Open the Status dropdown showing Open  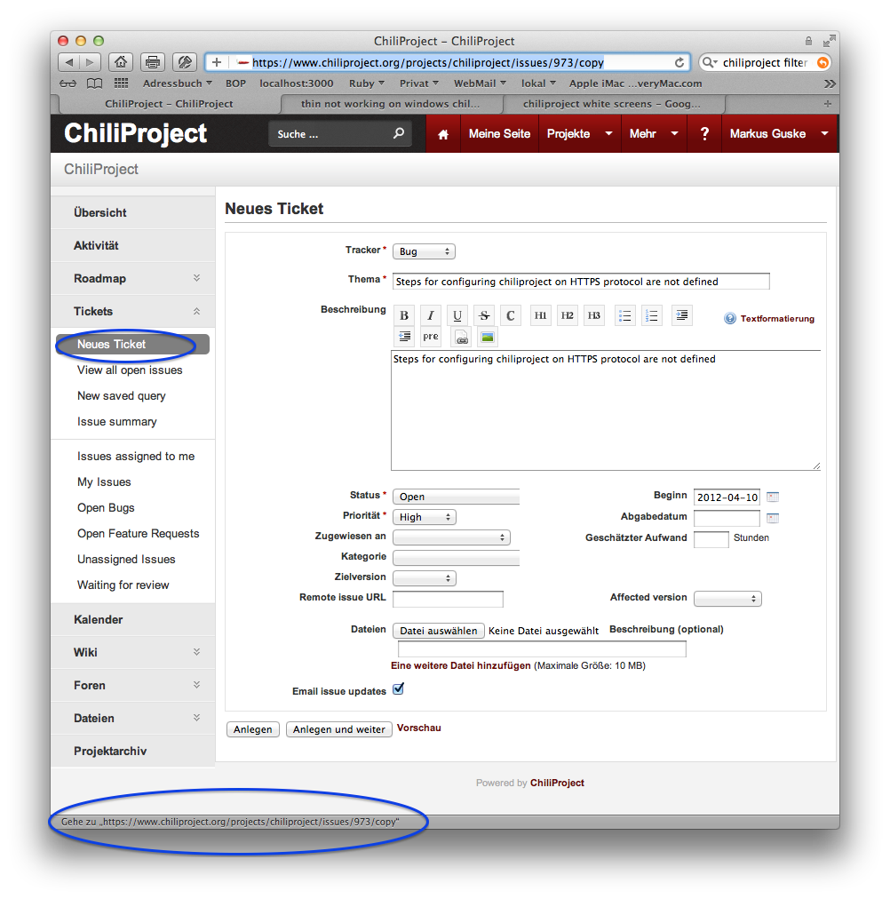457,497
